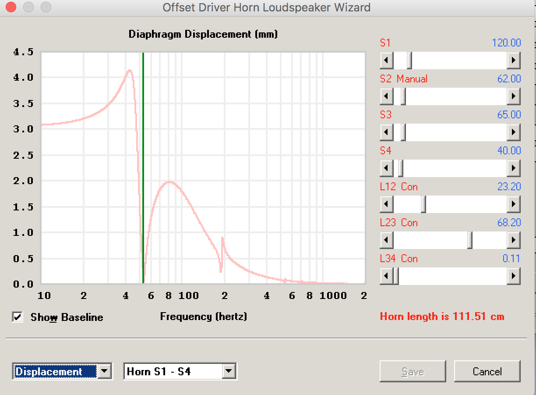
Task: Click the S1 slider right arrow
Action: [x=513, y=60]
